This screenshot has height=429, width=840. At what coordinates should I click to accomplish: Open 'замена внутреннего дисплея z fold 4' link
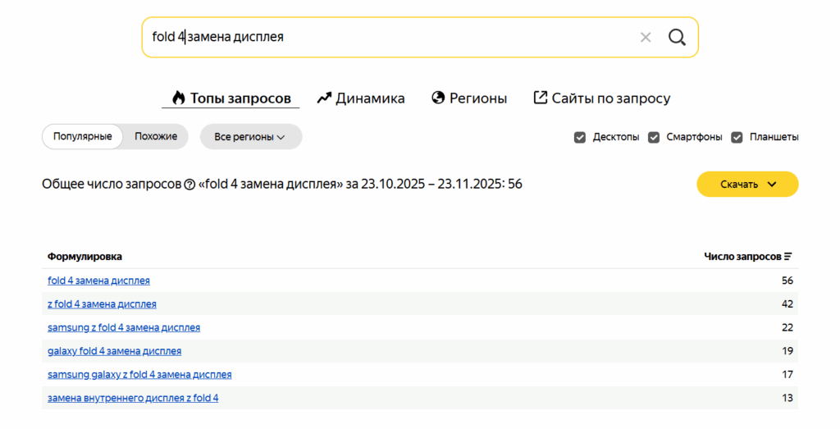(x=133, y=398)
